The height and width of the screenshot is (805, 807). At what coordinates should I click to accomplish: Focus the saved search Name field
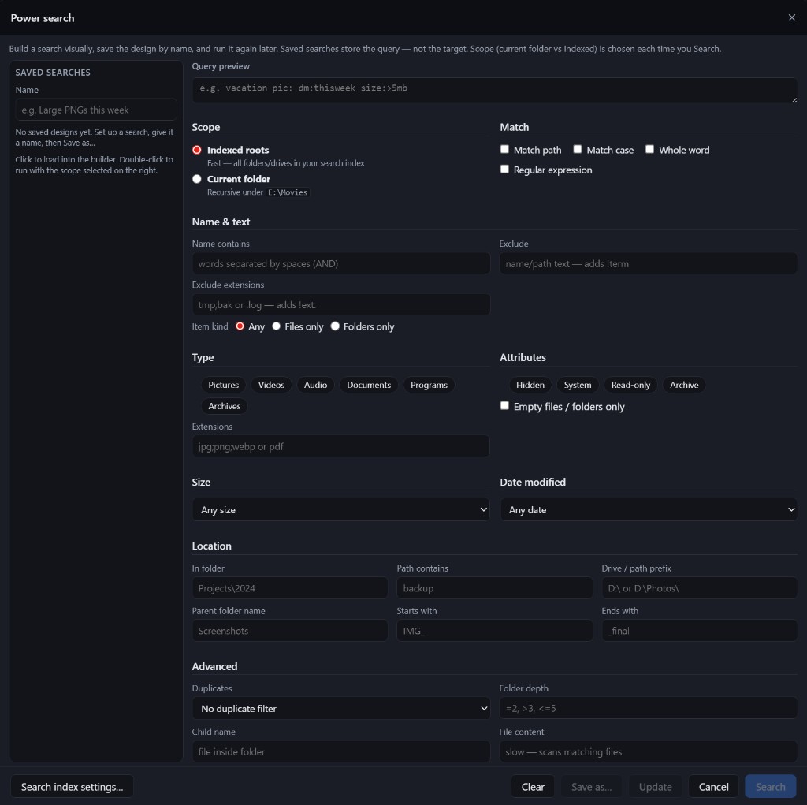(96, 110)
